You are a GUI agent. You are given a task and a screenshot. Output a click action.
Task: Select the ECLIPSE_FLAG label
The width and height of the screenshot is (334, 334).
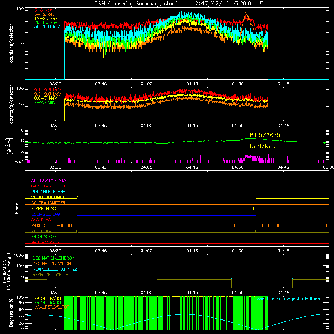(46, 214)
